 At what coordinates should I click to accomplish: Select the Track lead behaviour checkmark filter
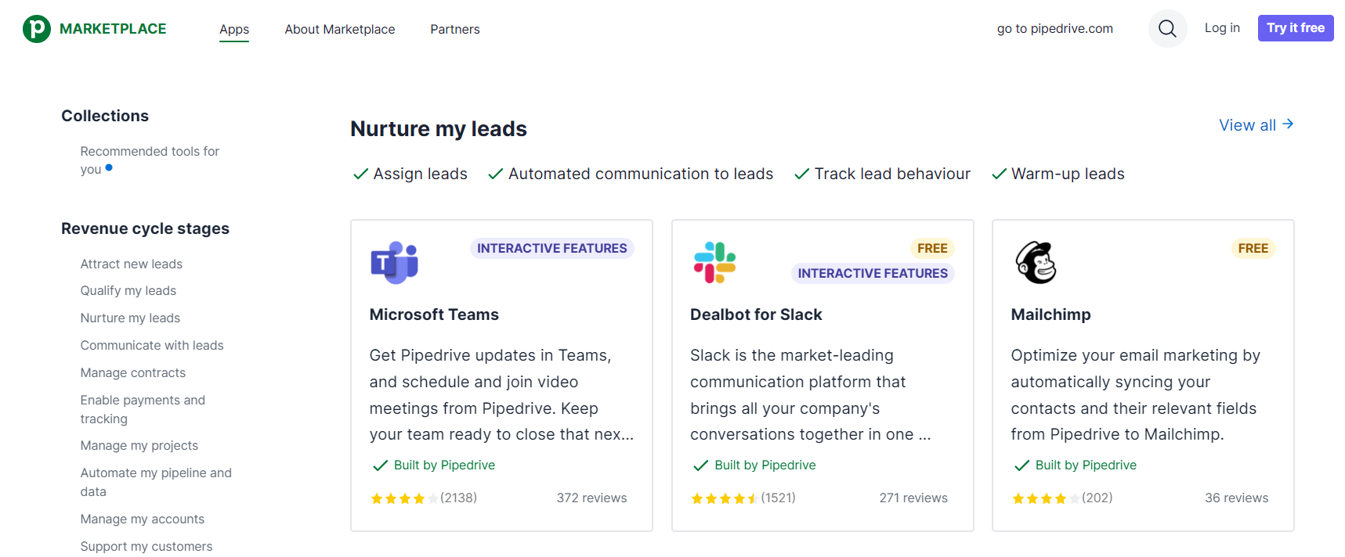point(883,174)
